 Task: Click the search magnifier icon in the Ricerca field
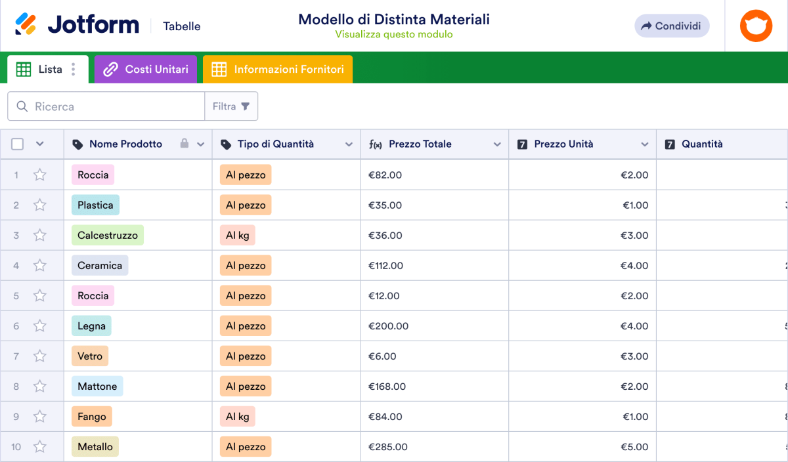(21, 106)
